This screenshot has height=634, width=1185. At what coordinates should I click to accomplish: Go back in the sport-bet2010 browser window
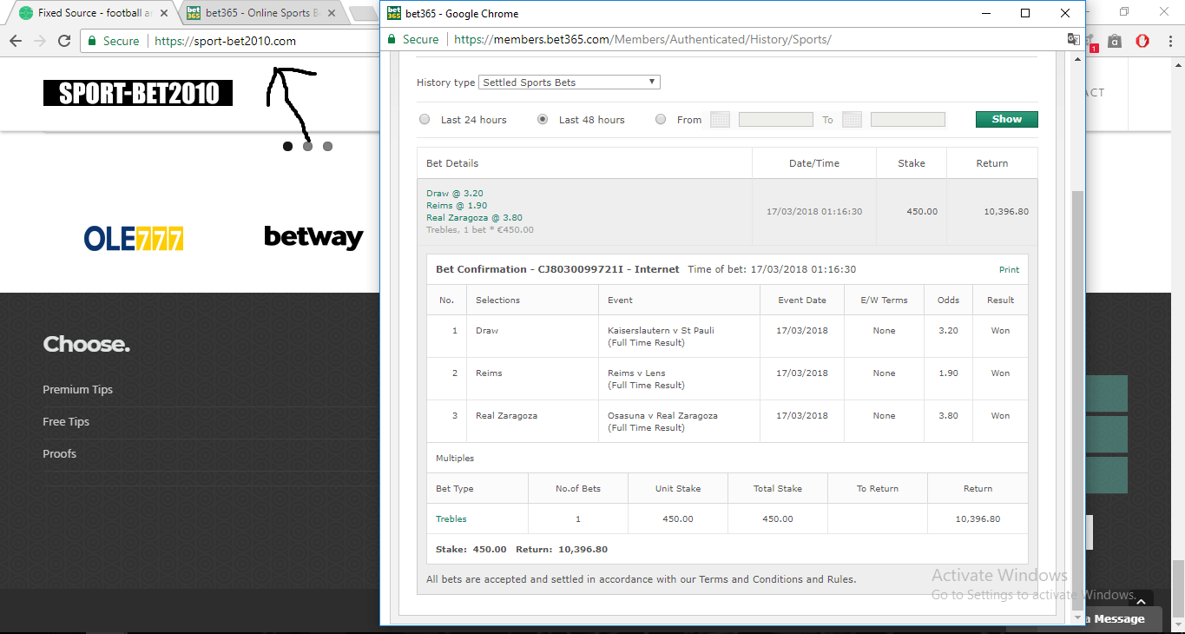tap(16, 41)
